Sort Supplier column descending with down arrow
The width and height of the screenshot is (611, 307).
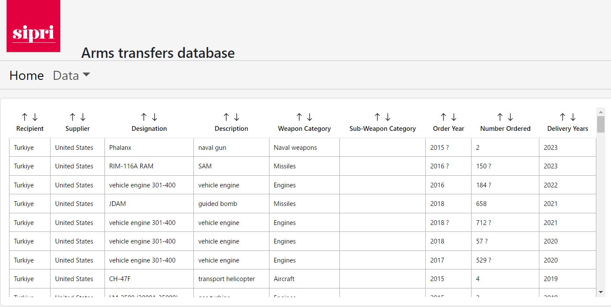click(83, 117)
